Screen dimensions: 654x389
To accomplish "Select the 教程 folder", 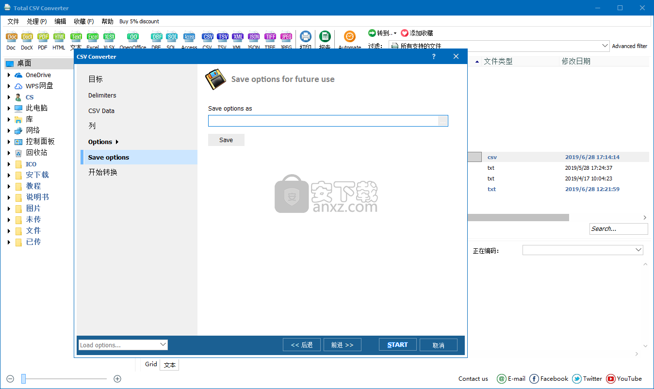I will (x=33, y=186).
